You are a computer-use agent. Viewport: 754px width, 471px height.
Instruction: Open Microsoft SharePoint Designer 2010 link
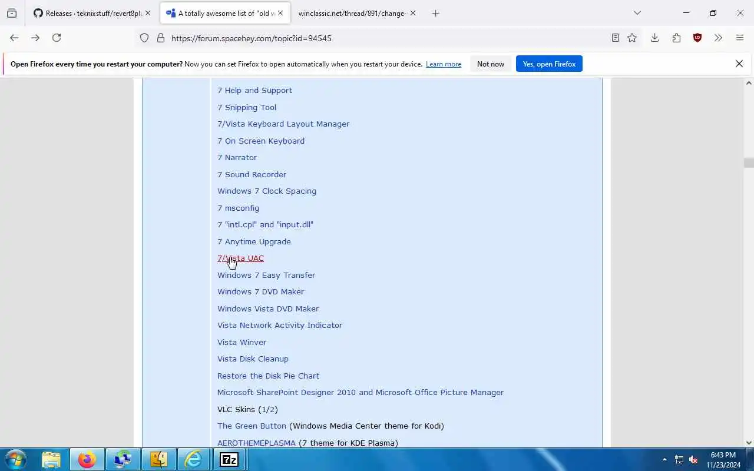coord(361,392)
